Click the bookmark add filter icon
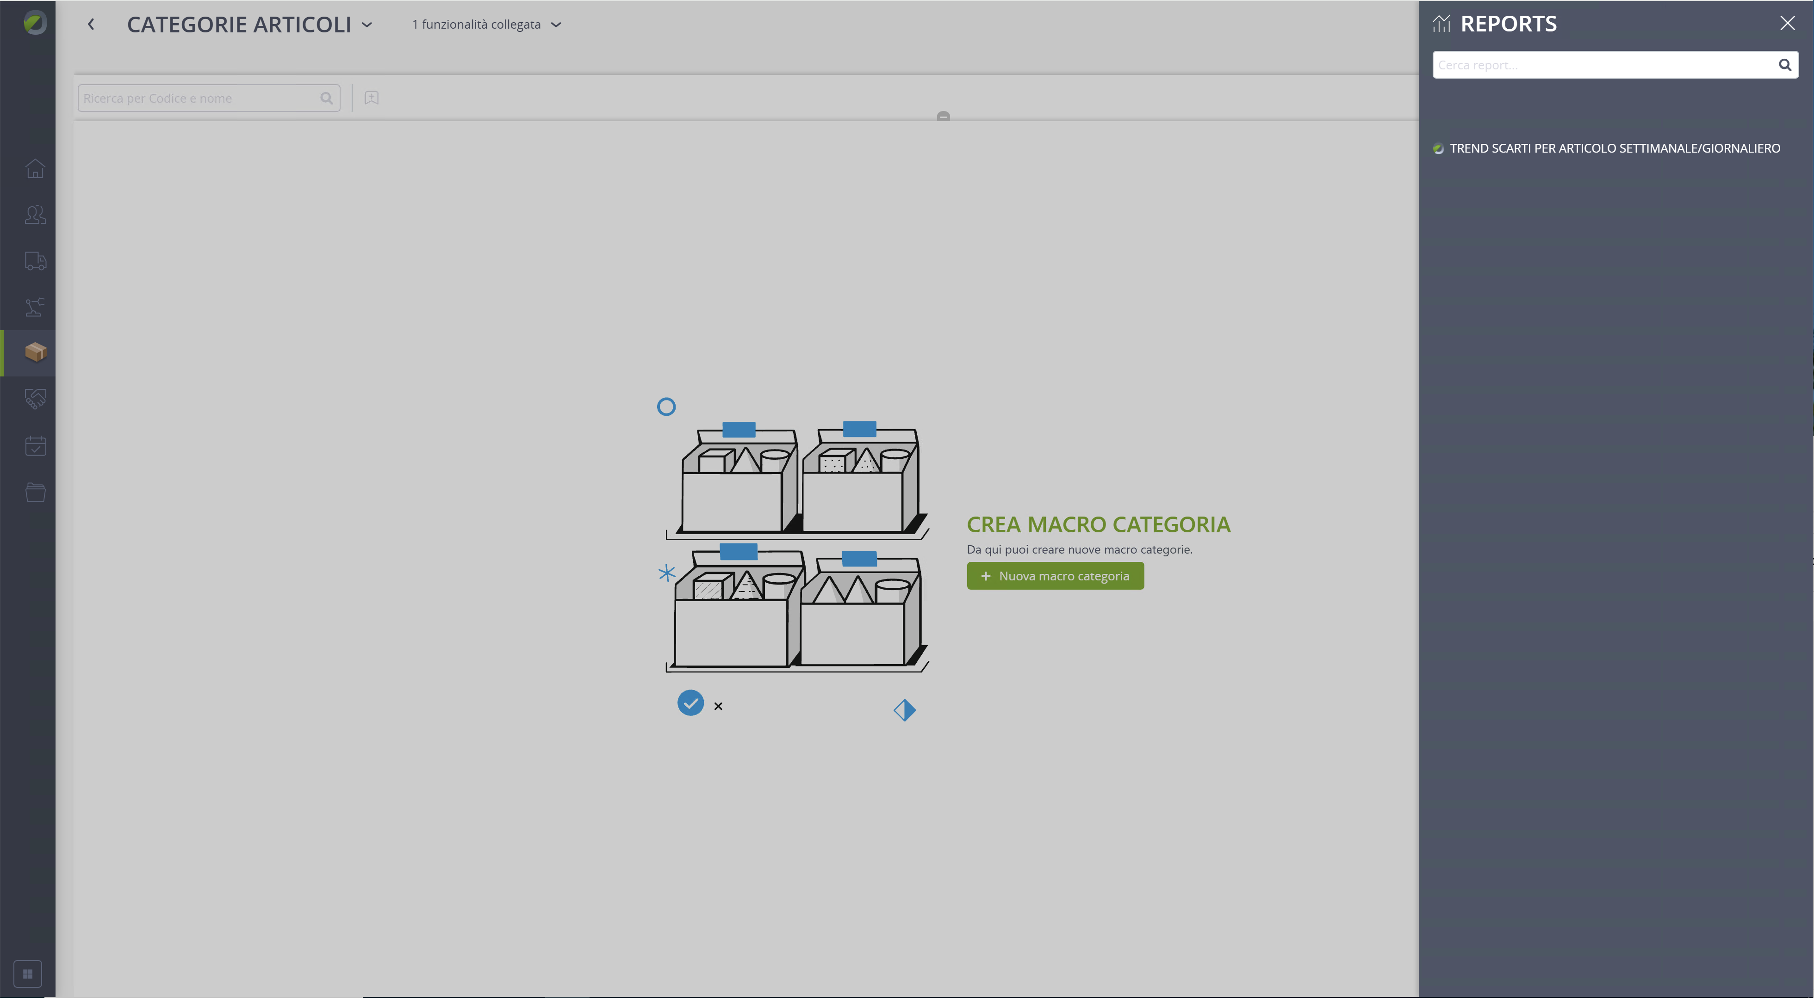Viewport: 1814px width, 998px height. (x=372, y=98)
